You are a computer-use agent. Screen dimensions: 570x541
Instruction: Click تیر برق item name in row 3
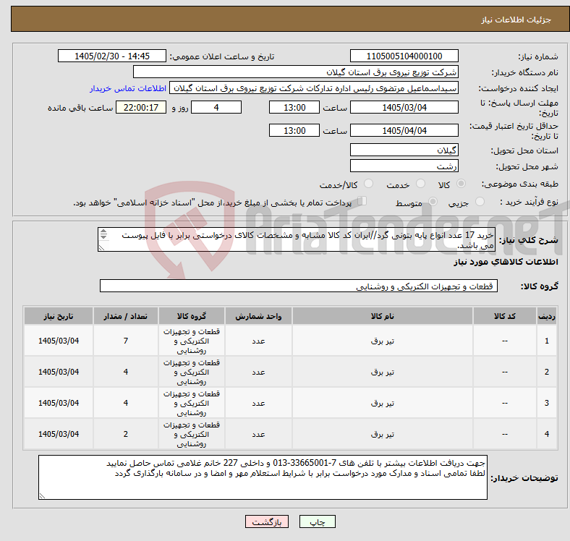383,403
